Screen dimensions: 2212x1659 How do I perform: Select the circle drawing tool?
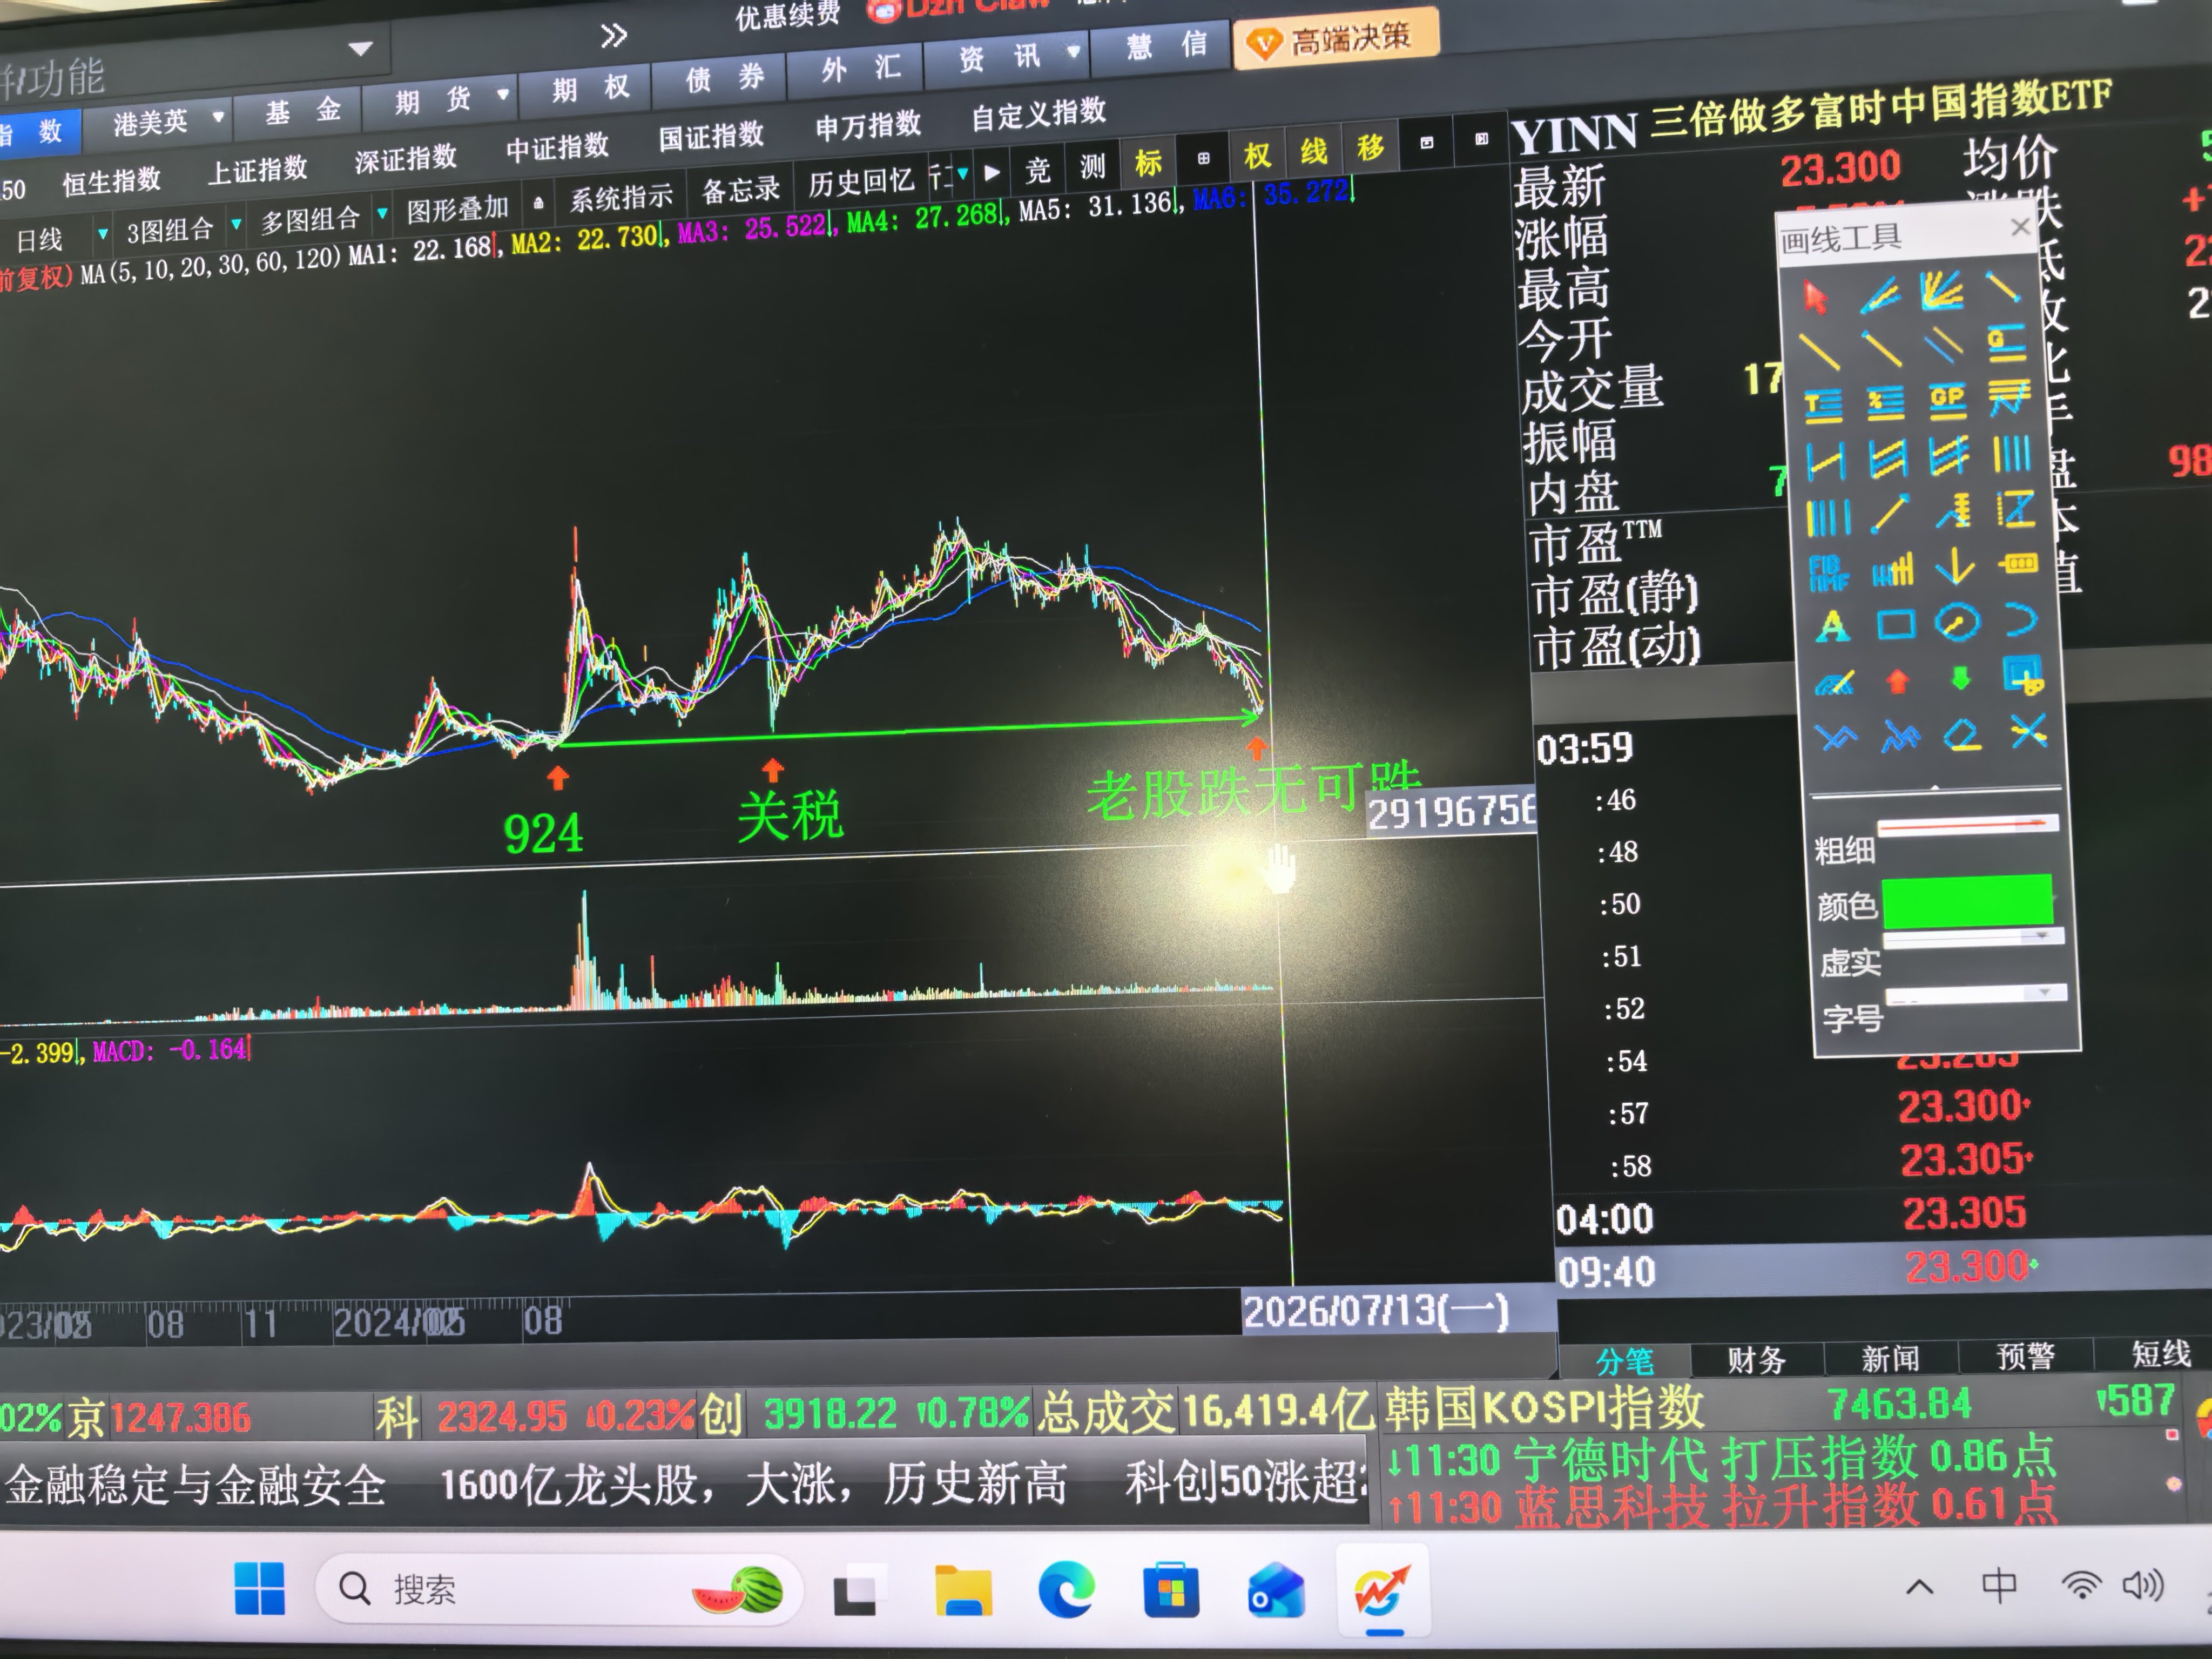[x=1957, y=622]
